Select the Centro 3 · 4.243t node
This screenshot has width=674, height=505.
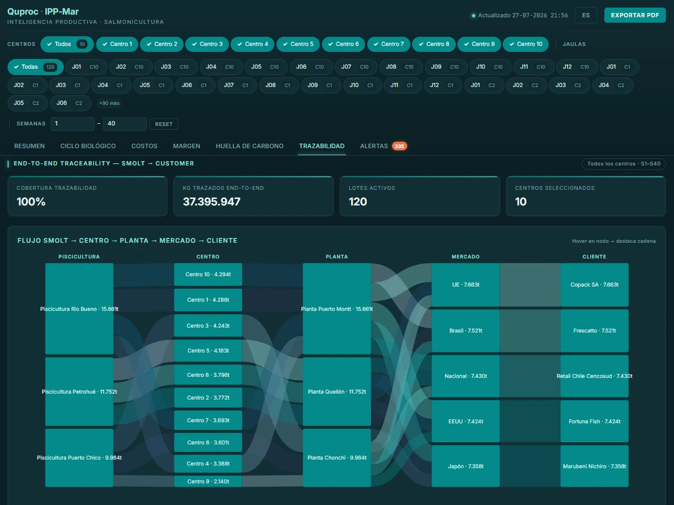[x=208, y=325]
